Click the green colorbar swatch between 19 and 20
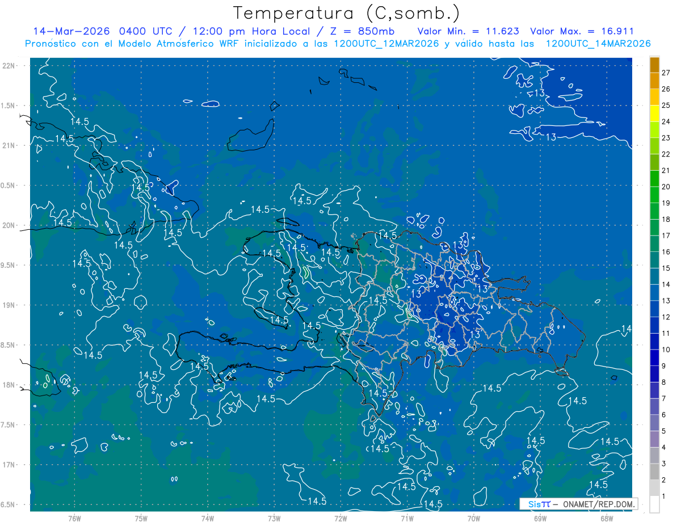 [654, 195]
